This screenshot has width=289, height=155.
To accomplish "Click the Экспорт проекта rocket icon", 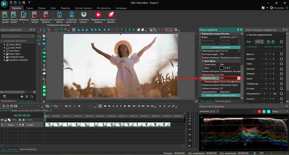I will (x=111, y=15).
